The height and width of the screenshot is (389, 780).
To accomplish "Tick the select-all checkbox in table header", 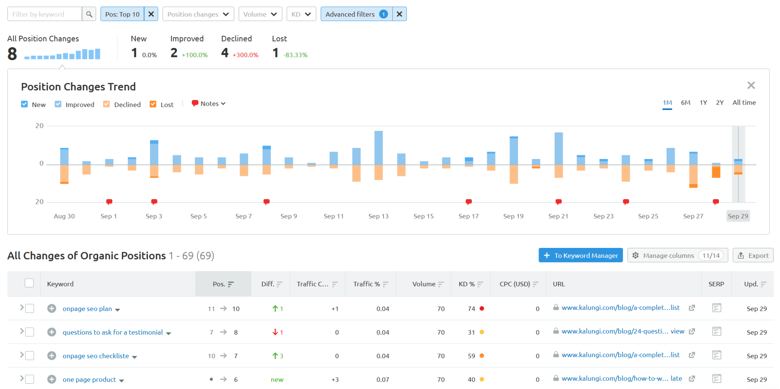I will (x=29, y=283).
